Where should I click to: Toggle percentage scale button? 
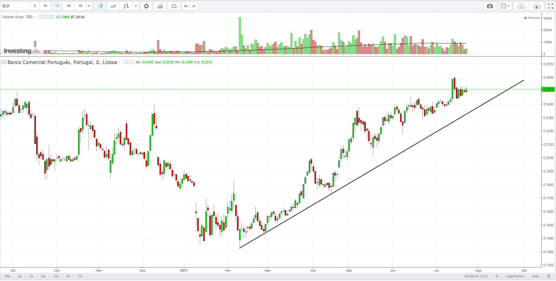pos(497,276)
